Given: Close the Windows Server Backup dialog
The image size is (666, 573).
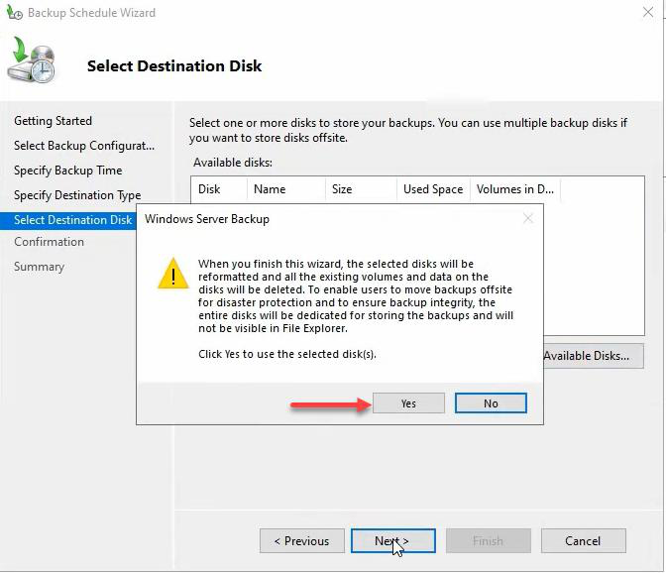Looking at the screenshot, I should pos(528,219).
